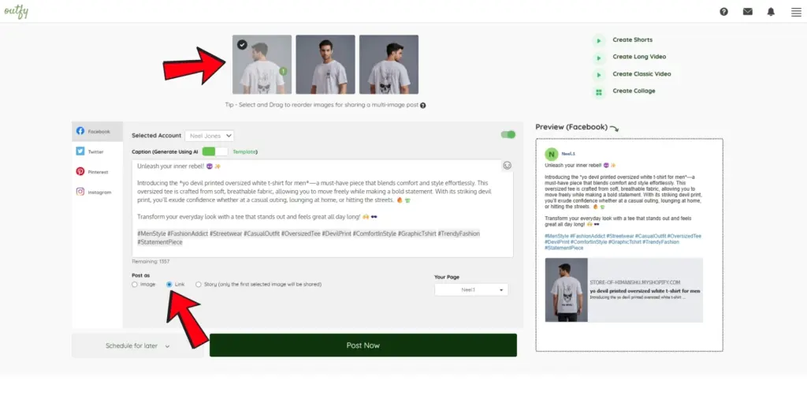Select the front-facing t-shirt thumbnail
This screenshot has width=807, height=396.
(x=325, y=65)
